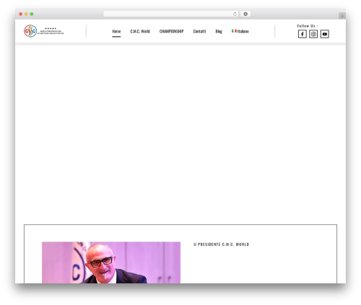This screenshot has height=305, width=361.
Task: Open the Facebook social icon
Action: 303,34
